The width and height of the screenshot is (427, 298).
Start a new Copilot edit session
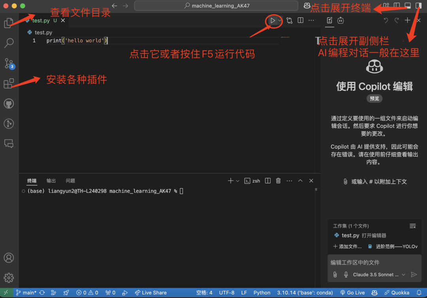[x=407, y=21]
